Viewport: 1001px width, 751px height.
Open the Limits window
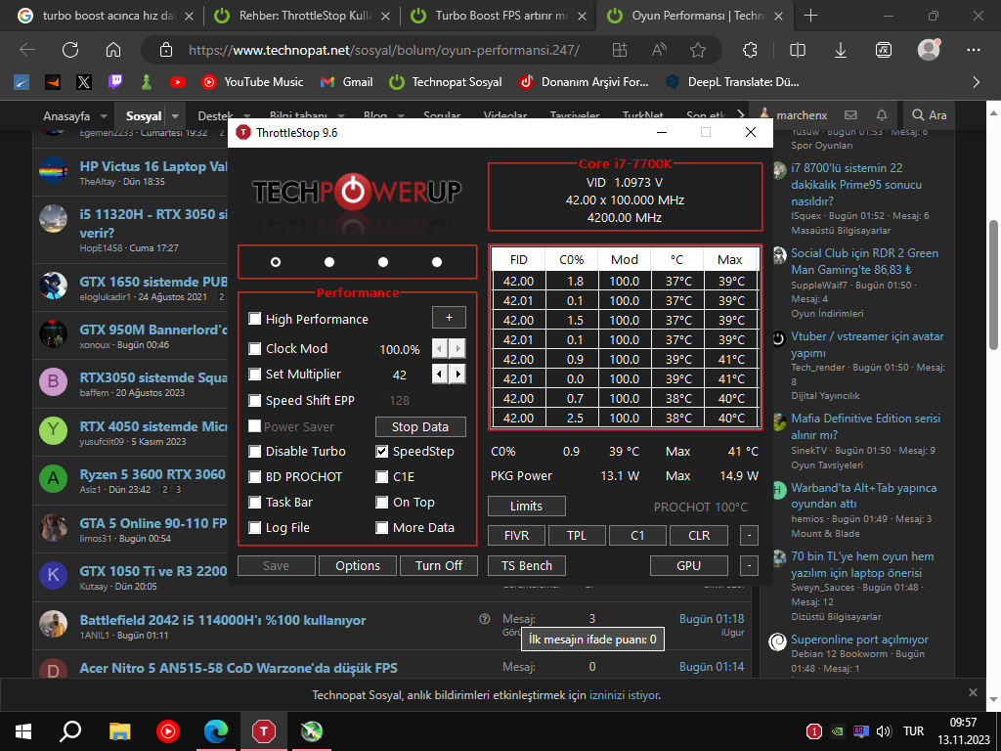coord(527,506)
